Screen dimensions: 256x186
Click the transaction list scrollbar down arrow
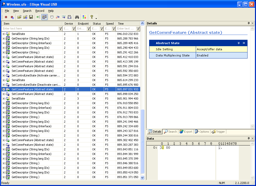point(142,178)
